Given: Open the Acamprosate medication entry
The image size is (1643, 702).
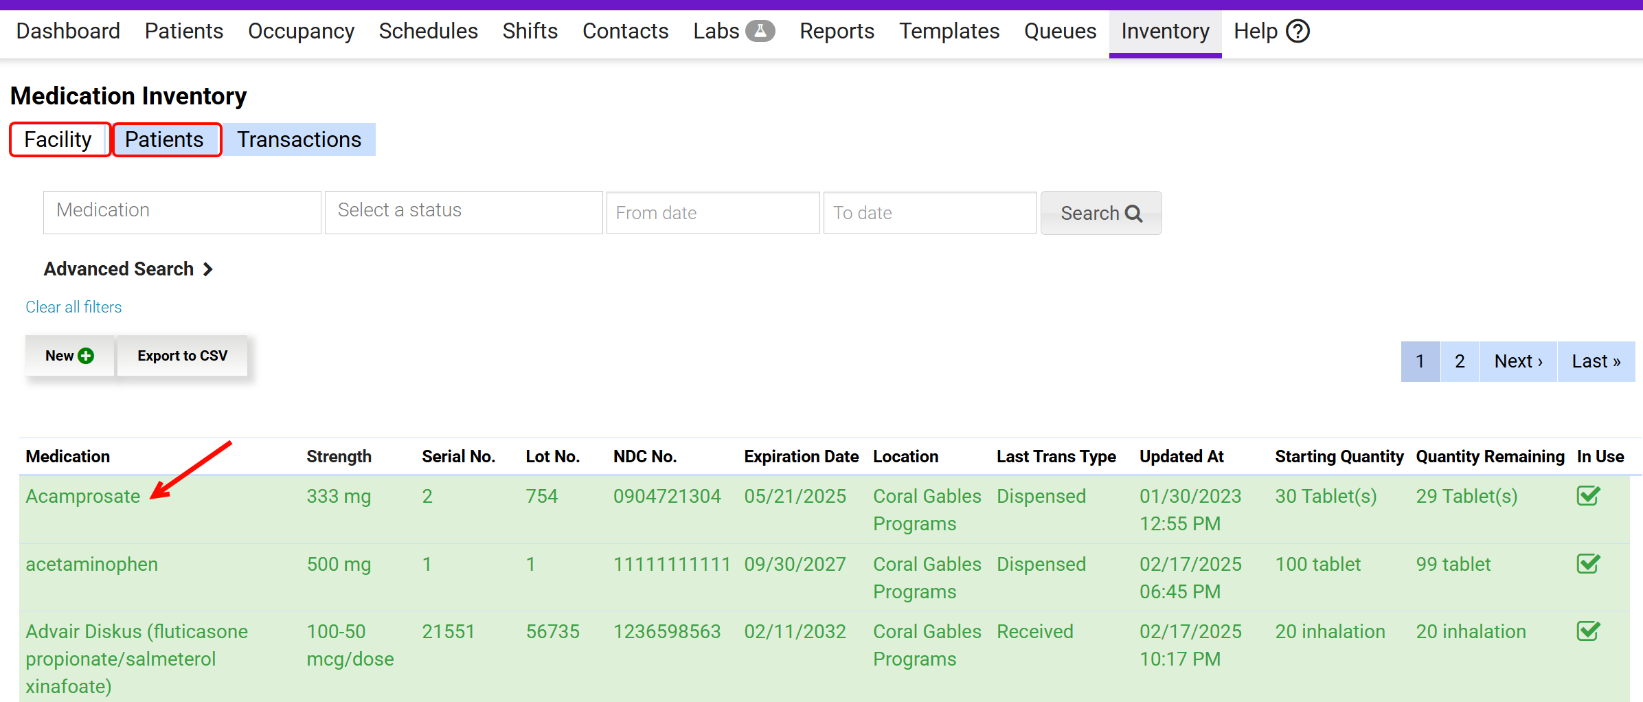Looking at the screenshot, I should tap(83, 496).
